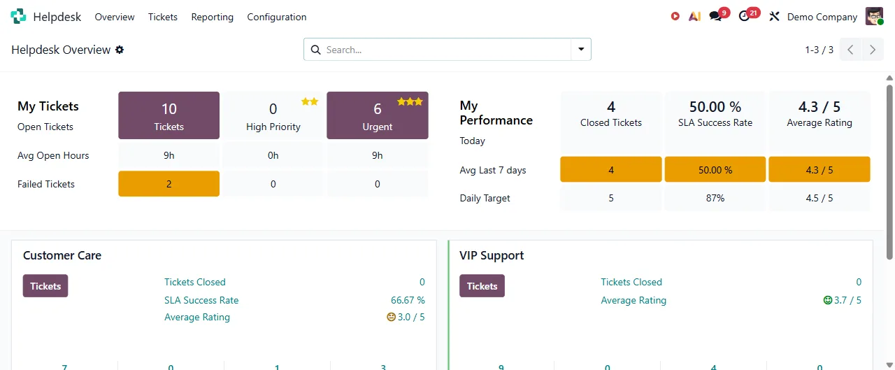Click the 3.0 / 5 rating value
This screenshot has width=895, height=370.
[411, 317]
